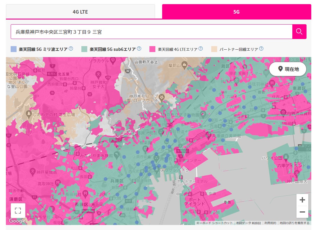Click the メリケンパーク map label
The width and height of the screenshot is (316, 230).
point(175,170)
